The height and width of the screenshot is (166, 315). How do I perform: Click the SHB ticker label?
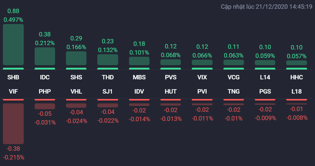pyautogui.click(x=13, y=78)
